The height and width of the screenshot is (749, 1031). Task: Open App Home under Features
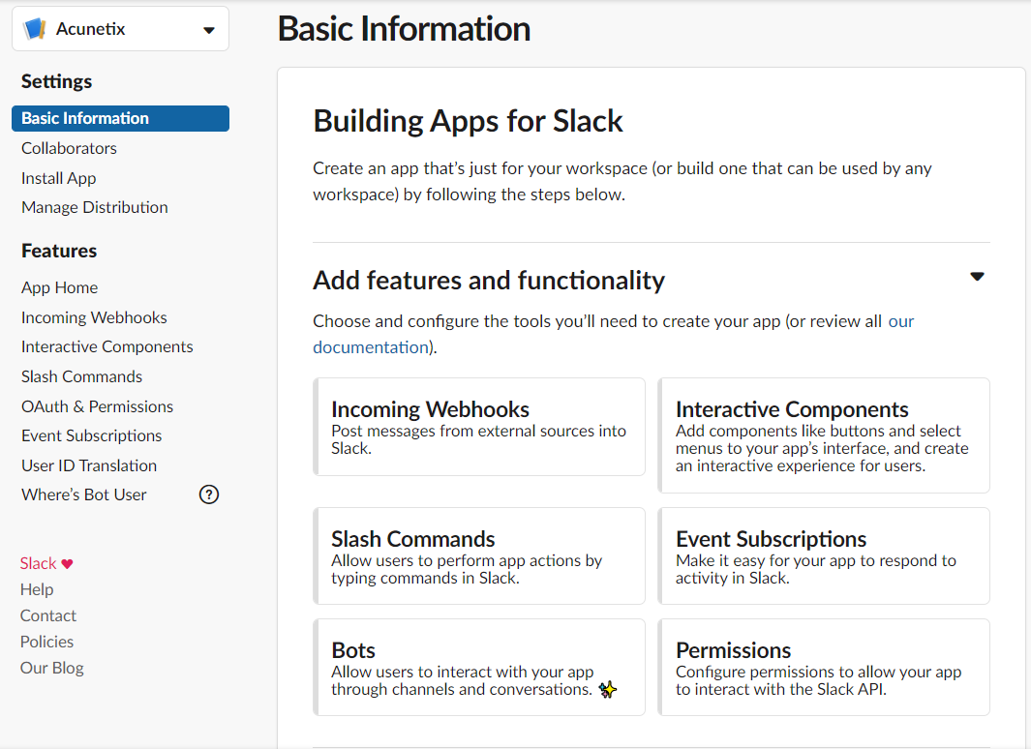pos(59,287)
